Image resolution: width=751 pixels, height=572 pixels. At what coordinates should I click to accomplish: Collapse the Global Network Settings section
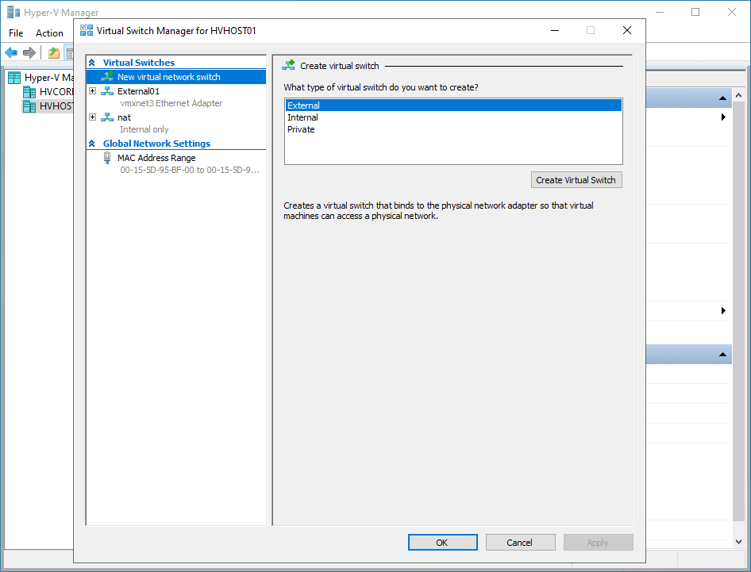click(92, 144)
